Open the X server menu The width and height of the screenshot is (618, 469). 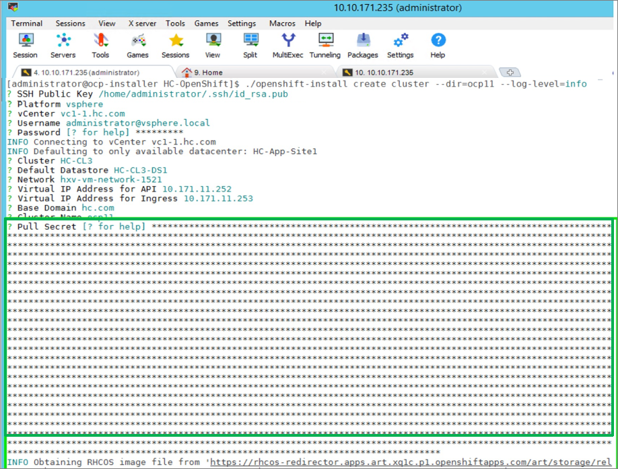point(141,23)
